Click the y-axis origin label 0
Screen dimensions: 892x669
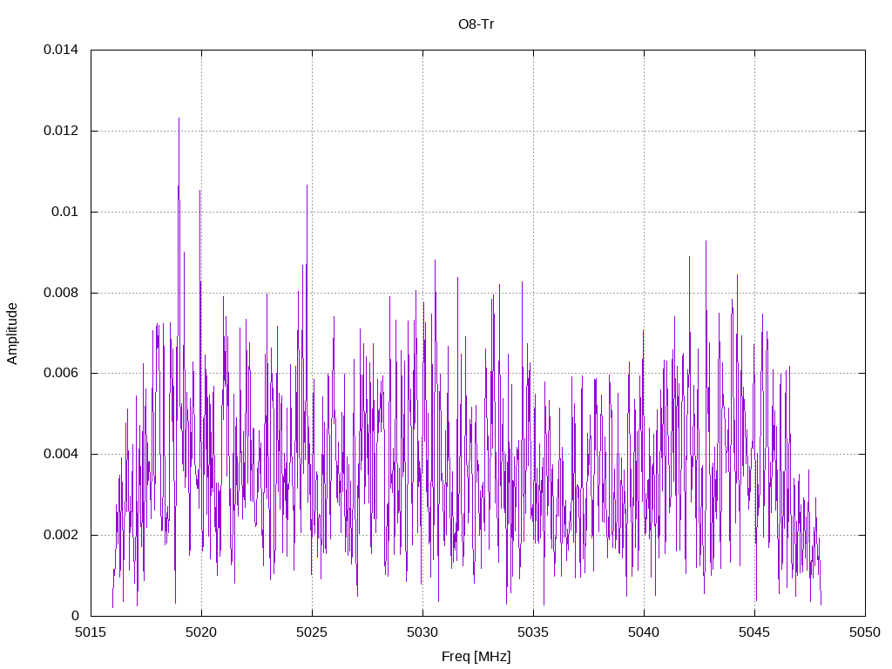click(75, 616)
